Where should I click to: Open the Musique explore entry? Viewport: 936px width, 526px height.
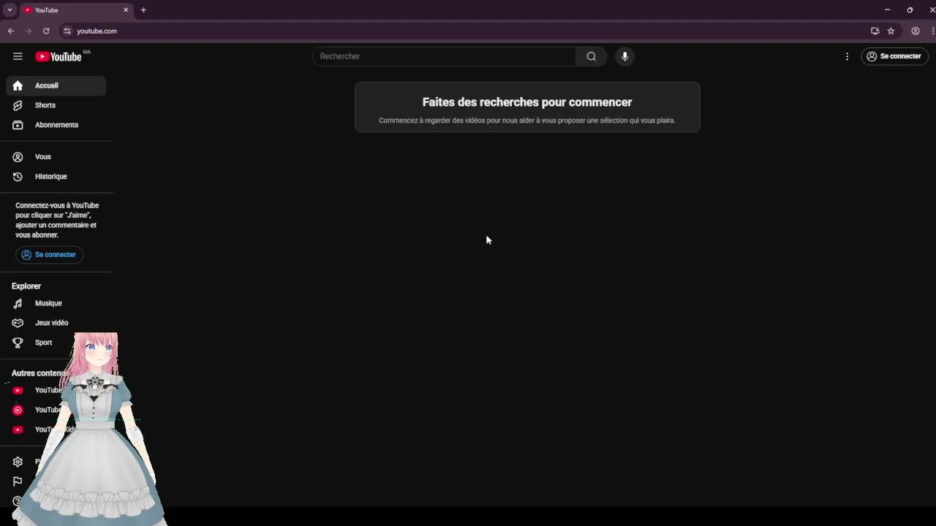[56, 303]
